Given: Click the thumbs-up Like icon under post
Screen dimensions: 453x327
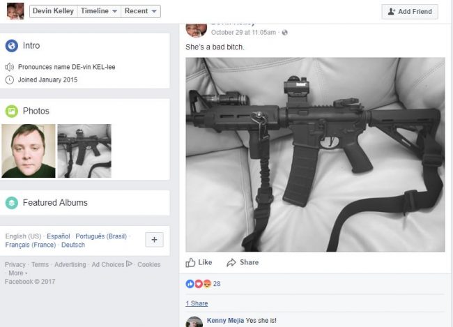Looking at the screenshot, I should [x=190, y=263].
